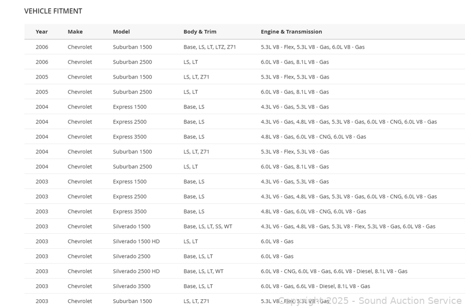This screenshot has height=307, width=465.
Task: Click the Engine & Transmission column header
Action: [291, 31]
